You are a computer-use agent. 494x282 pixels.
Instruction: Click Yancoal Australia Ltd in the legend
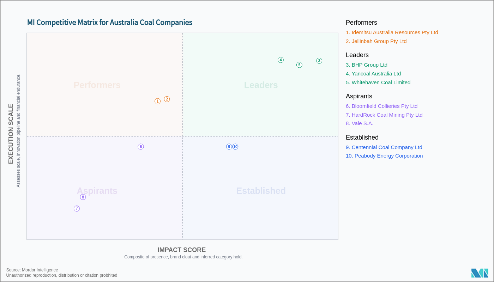point(373,74)
